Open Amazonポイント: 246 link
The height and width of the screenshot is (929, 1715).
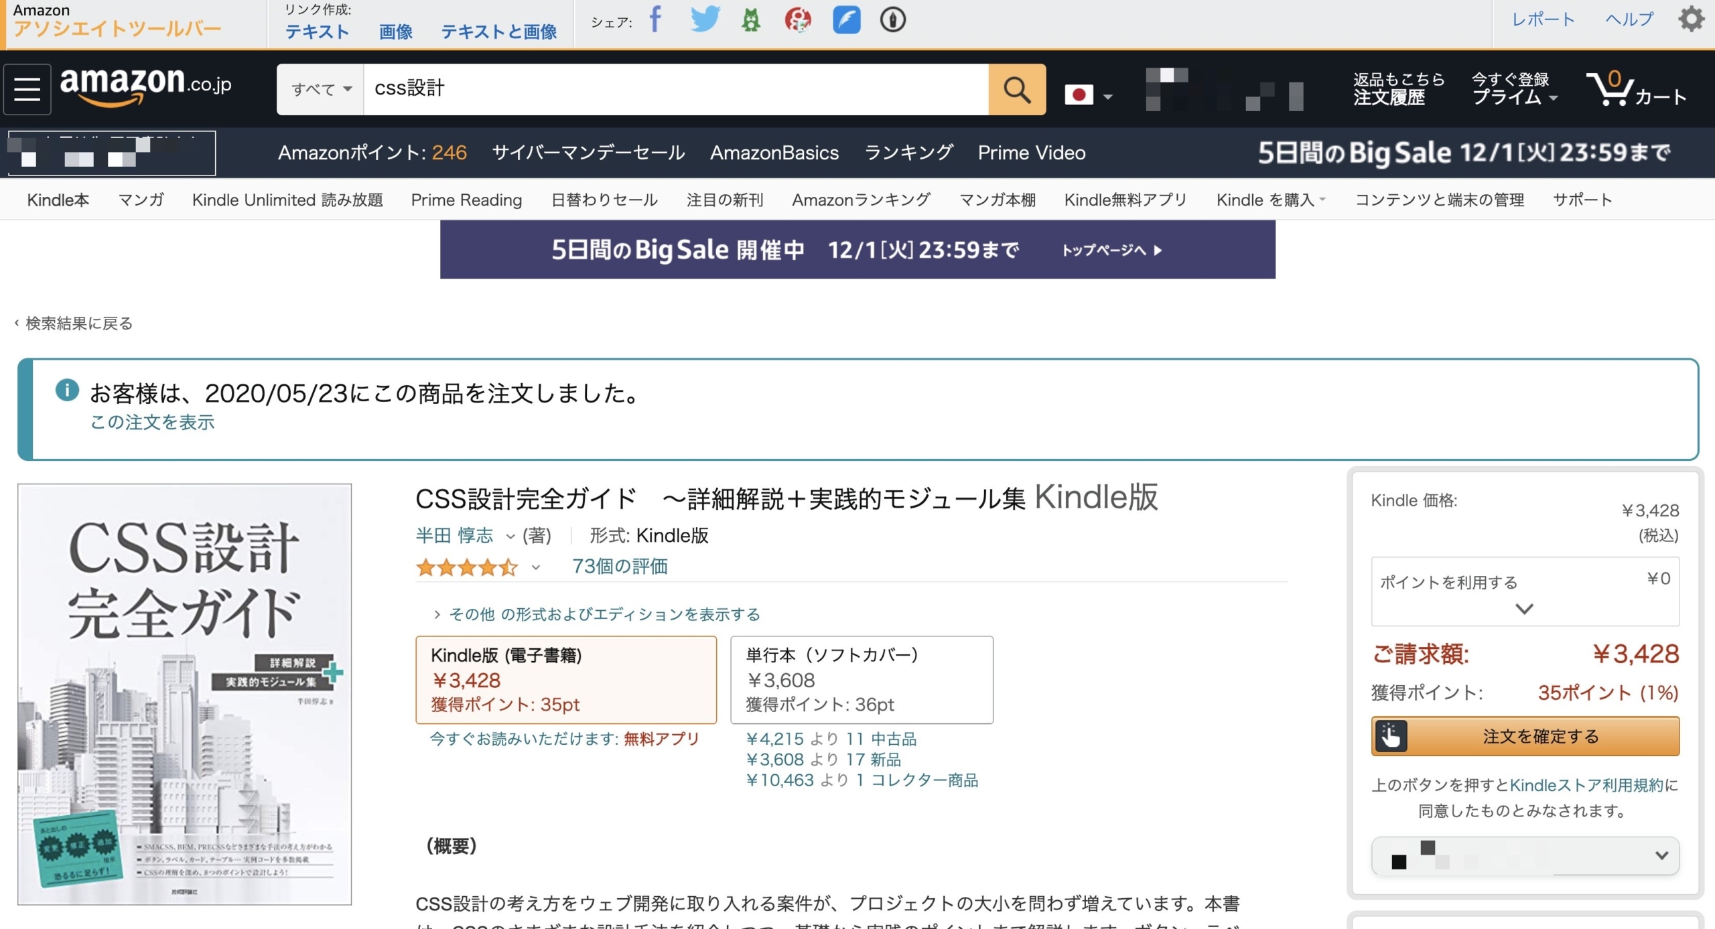click(x=372, y=153)
